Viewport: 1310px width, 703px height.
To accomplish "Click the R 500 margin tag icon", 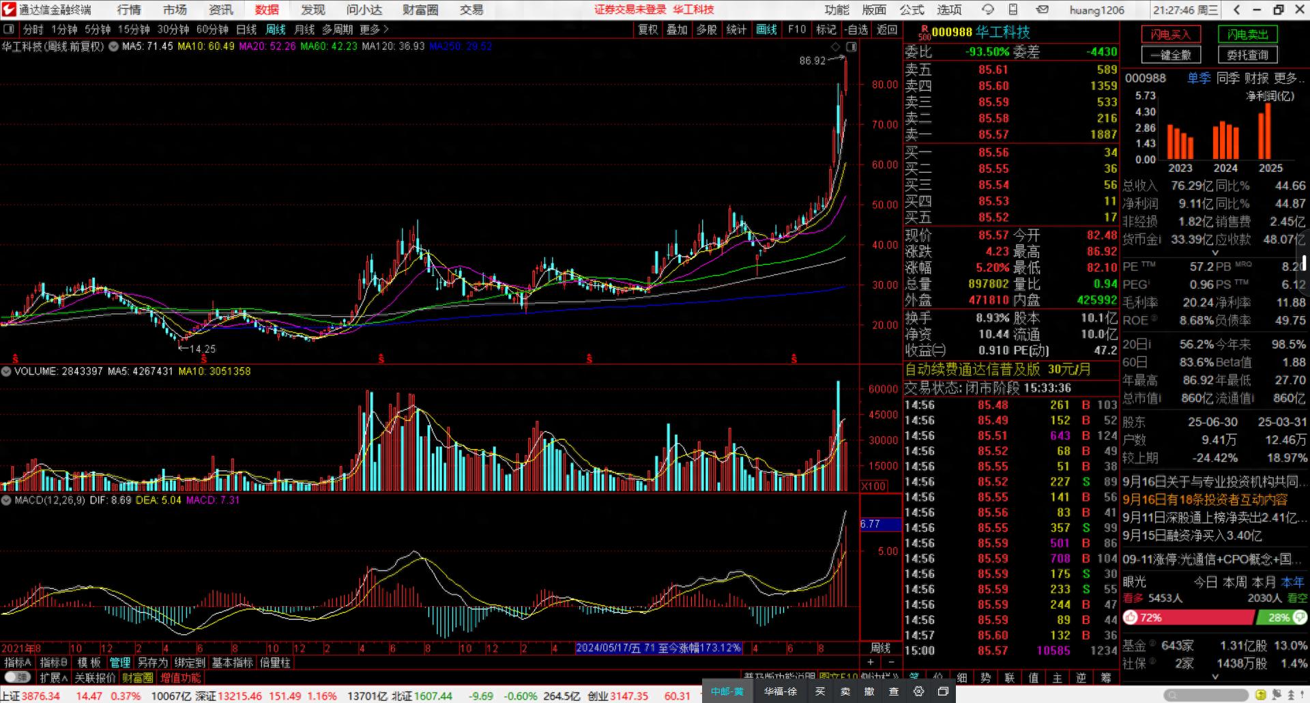I will (924, 33).
